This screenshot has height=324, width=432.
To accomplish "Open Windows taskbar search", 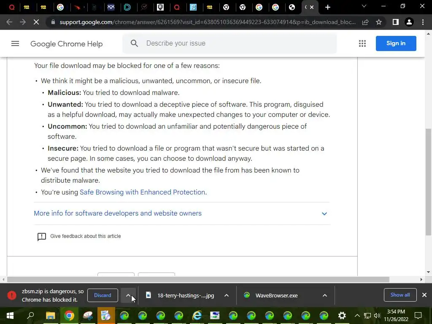I will 30,315.
